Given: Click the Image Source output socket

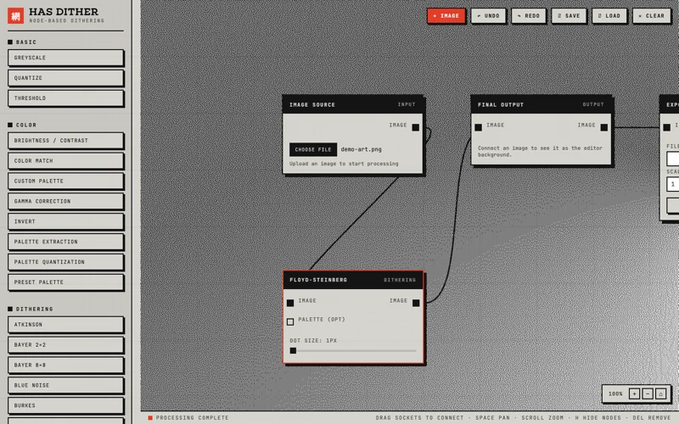Looking at the screenshot, I should (x=416, y=127).
